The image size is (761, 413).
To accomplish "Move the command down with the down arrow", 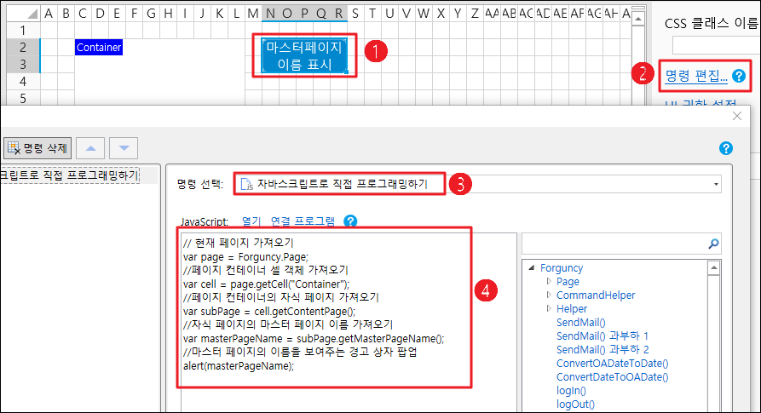I will 124,148.
